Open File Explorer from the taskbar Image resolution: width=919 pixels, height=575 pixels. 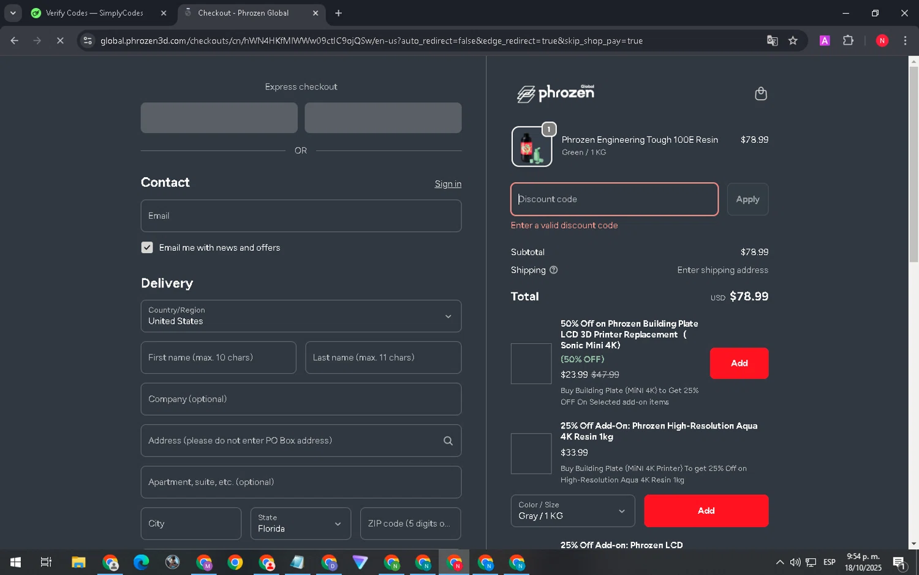78,562
